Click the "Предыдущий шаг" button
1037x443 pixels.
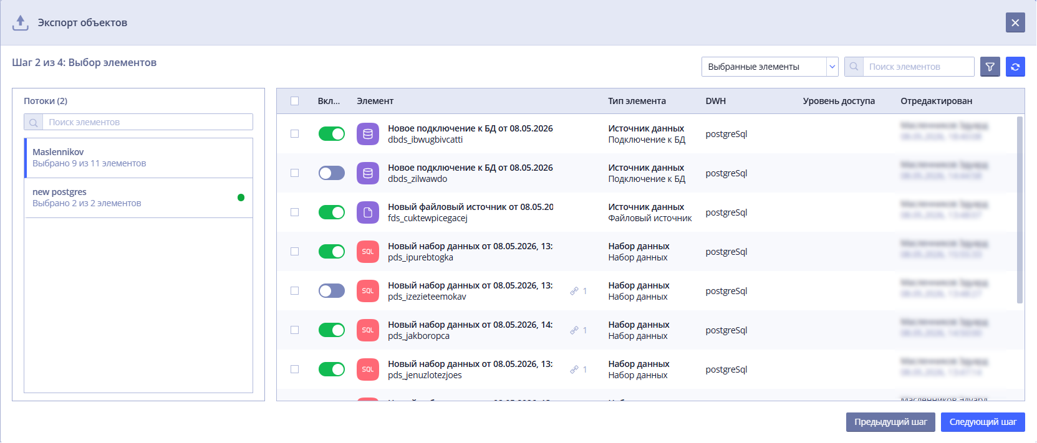[x=890, y=422]
